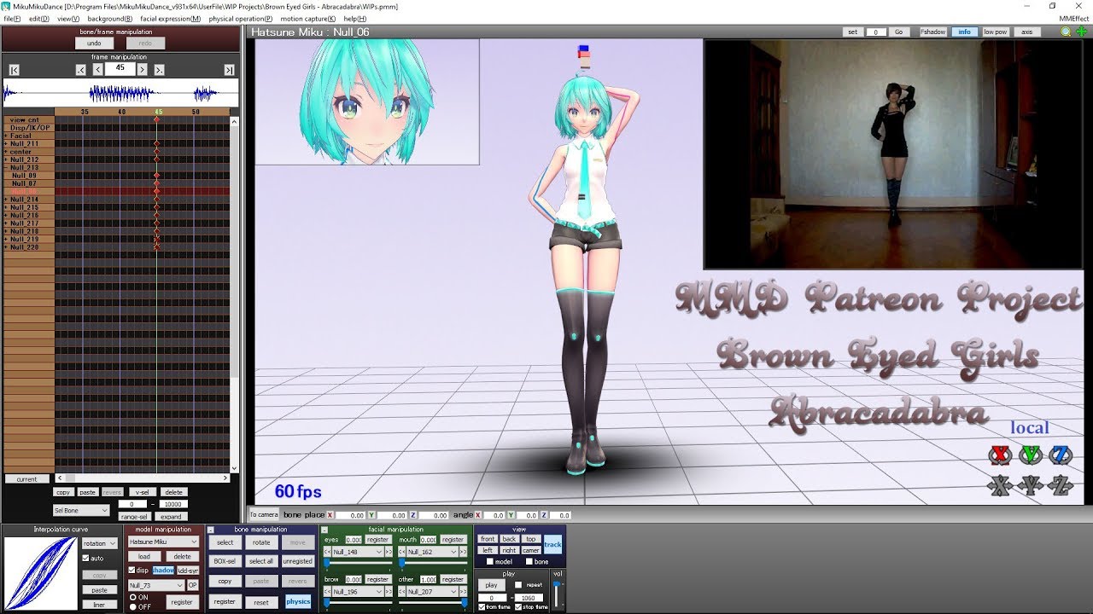Open facial expression(M) menu

point(171,18)
